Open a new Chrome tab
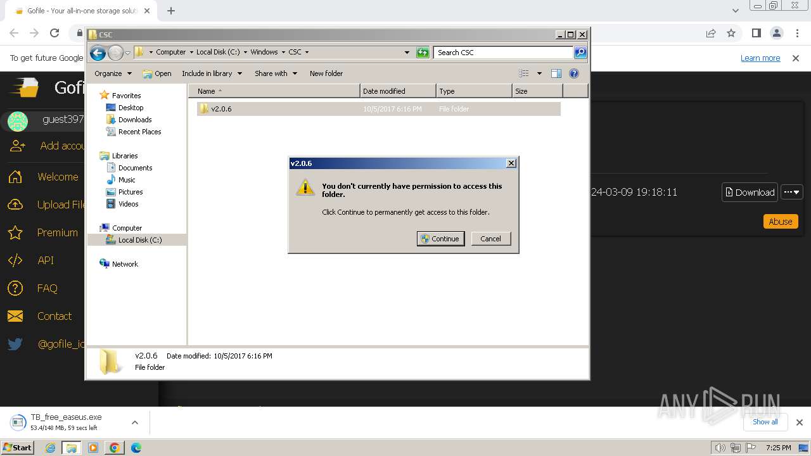The image size is (811, 456). [171, 11]
